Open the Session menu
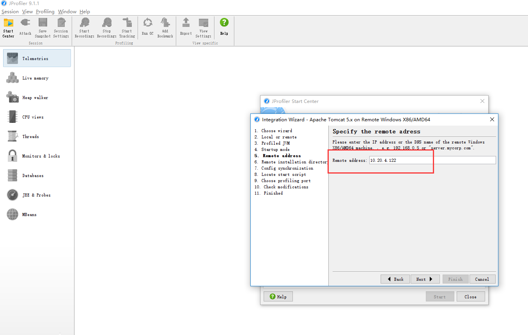 pyautogui.click(x=10, y=12)
